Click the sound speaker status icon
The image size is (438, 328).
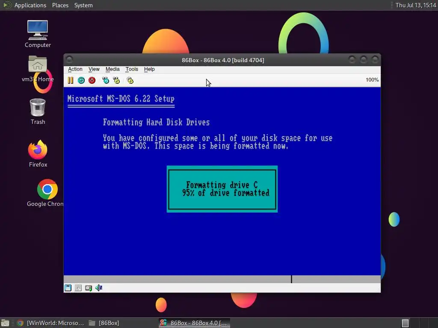pyautogui.click(x=99, y=288)
